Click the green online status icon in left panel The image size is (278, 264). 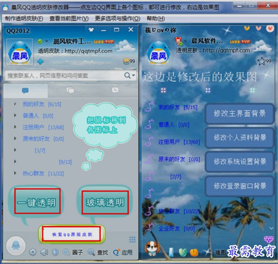coord(40,41)
